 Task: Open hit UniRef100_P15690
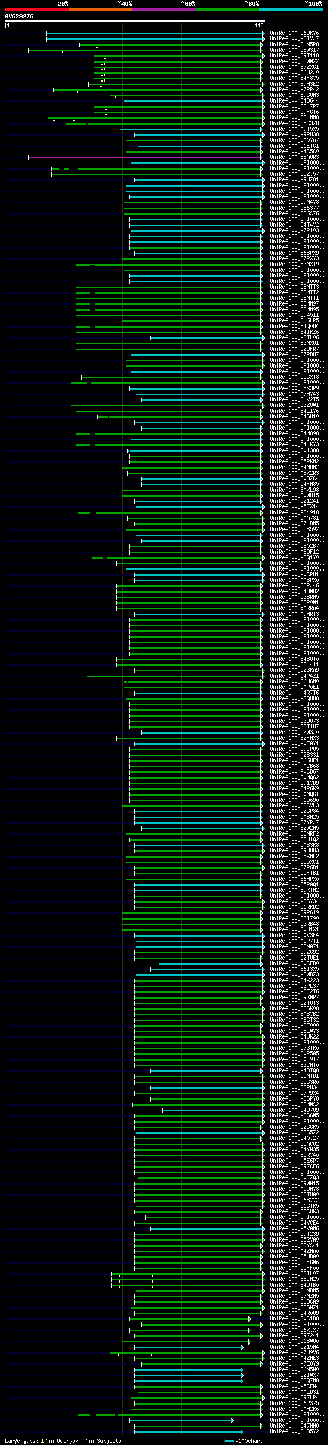(x=294, y=801)
